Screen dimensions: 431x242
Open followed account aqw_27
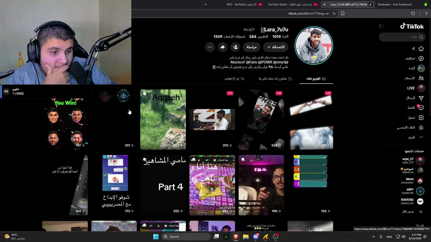point(413,161)
